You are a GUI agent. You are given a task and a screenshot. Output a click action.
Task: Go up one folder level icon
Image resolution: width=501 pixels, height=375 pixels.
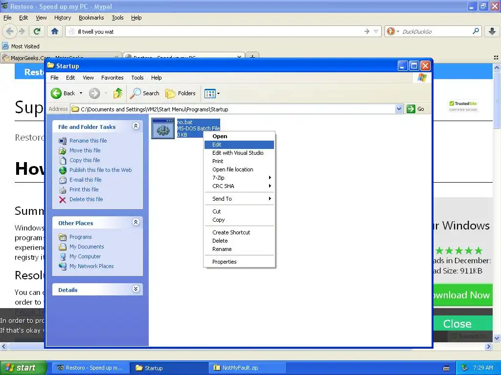[x=118, y=93]
